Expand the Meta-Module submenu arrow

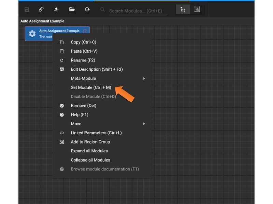(144, 79)
